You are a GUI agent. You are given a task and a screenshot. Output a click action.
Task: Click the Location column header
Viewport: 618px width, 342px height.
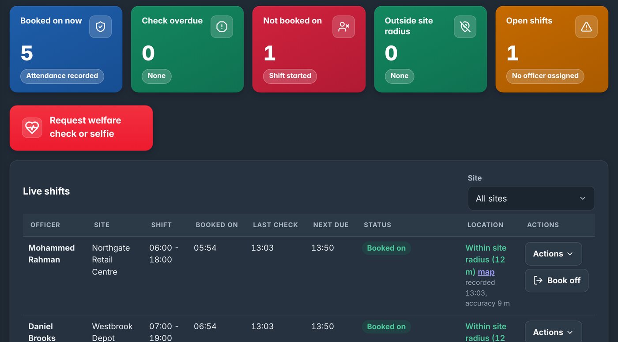485,225
